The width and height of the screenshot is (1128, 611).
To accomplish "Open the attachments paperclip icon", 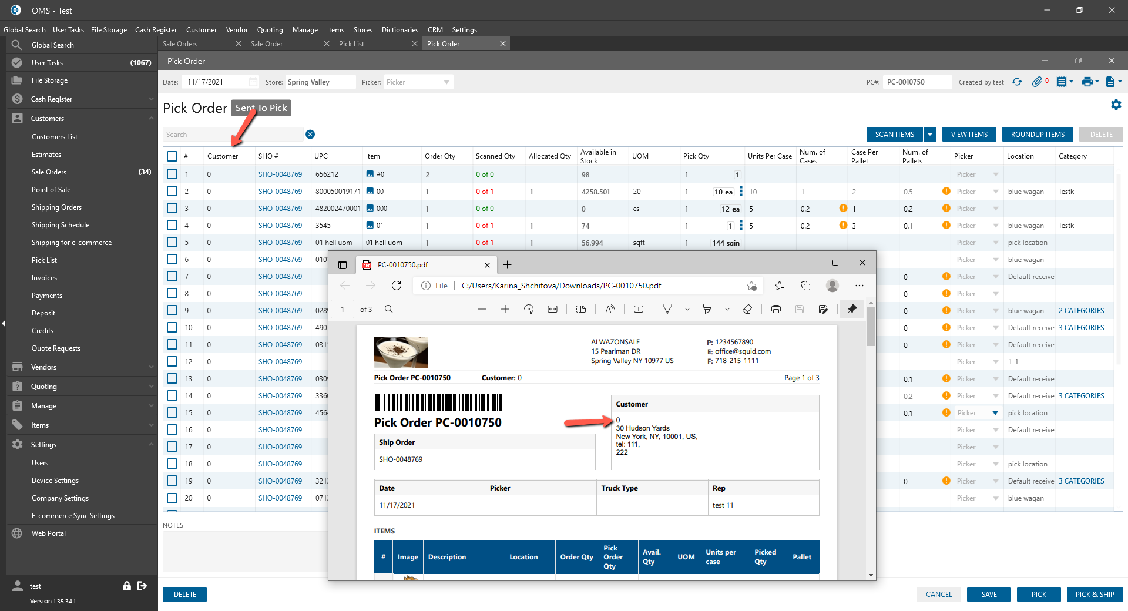I will (1037, 82).
